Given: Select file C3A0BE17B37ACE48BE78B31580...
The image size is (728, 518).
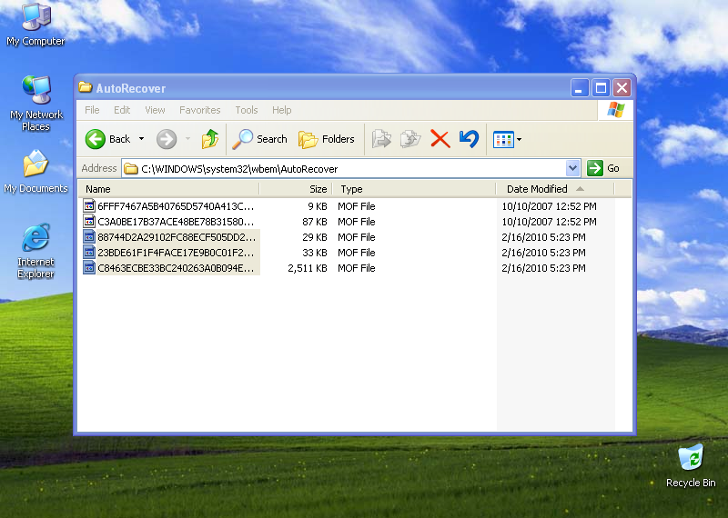Looking at the screenshot, I should [x=176, y=222].
